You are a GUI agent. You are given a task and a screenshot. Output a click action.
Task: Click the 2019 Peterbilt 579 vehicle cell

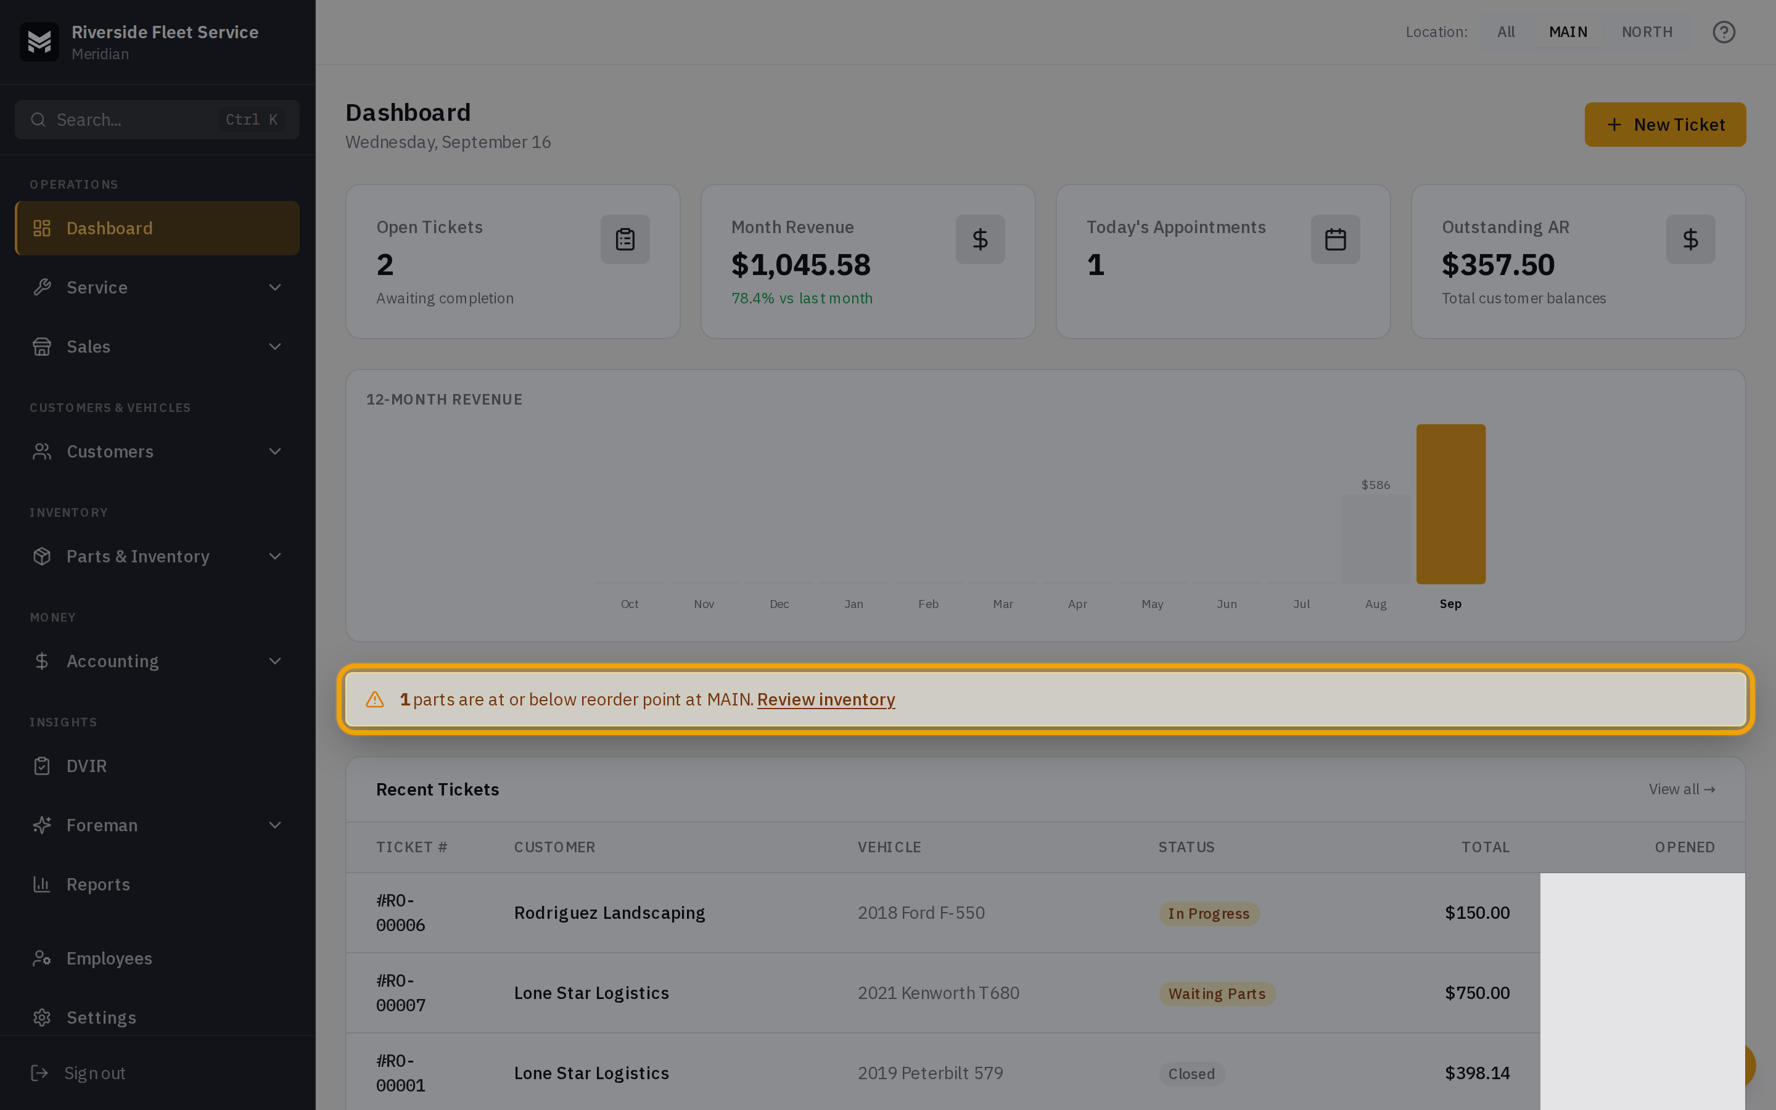[x=930, y=1073]
